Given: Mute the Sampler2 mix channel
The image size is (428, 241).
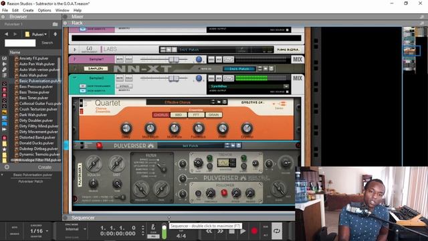Looking at the screenshot, I should pos(120,78).
